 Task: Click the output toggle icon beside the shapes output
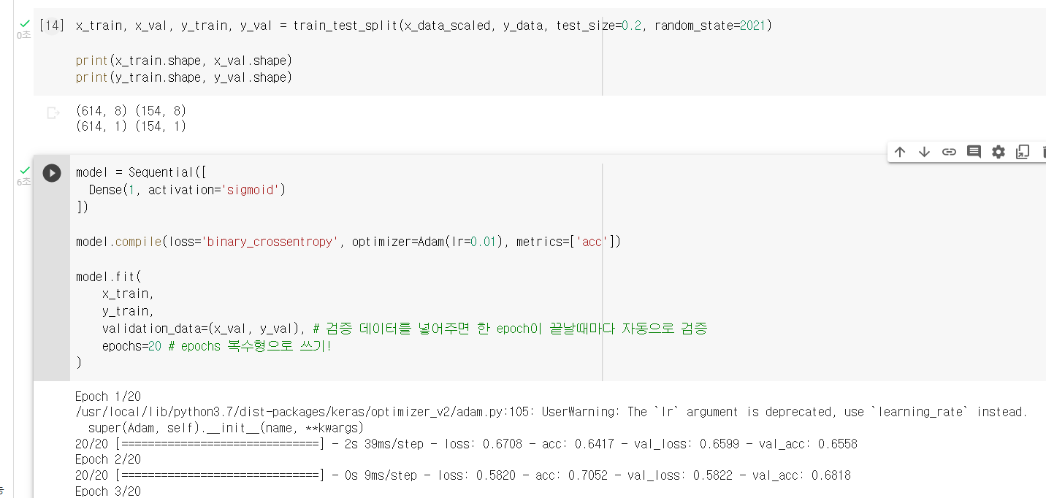(x=53, y=112)
